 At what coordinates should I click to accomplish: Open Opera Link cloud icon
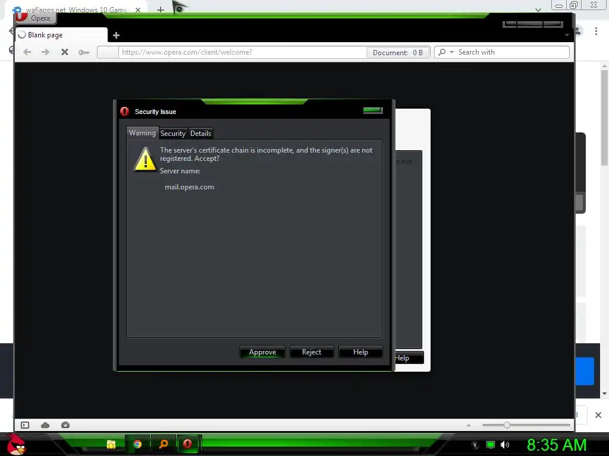click(45, 425)
